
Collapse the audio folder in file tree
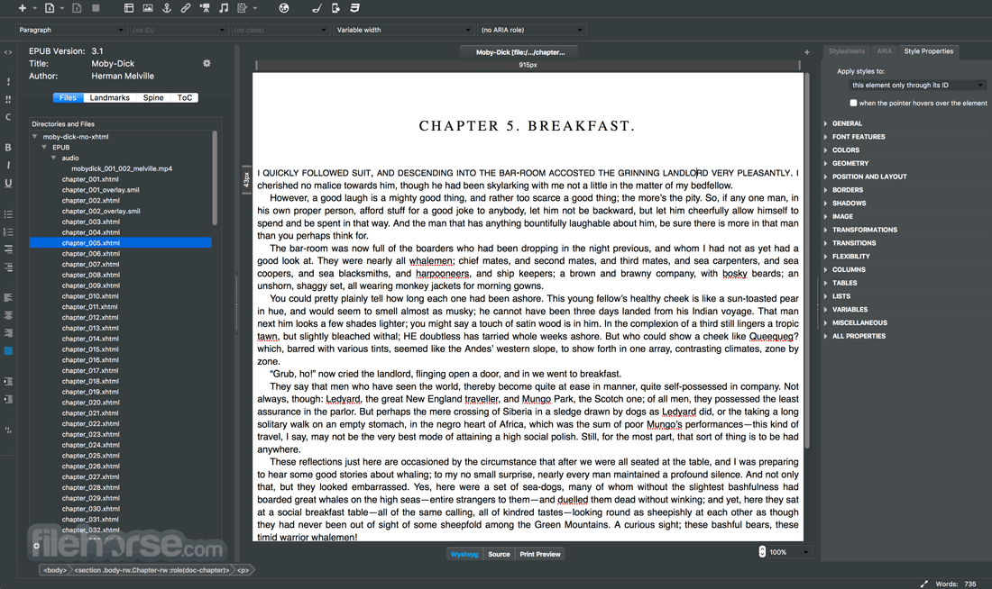click(54, 158)
